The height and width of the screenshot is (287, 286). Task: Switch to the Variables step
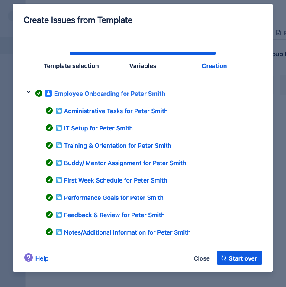pos(143,66)
